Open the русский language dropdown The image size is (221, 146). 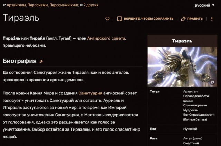pos(204,6)
